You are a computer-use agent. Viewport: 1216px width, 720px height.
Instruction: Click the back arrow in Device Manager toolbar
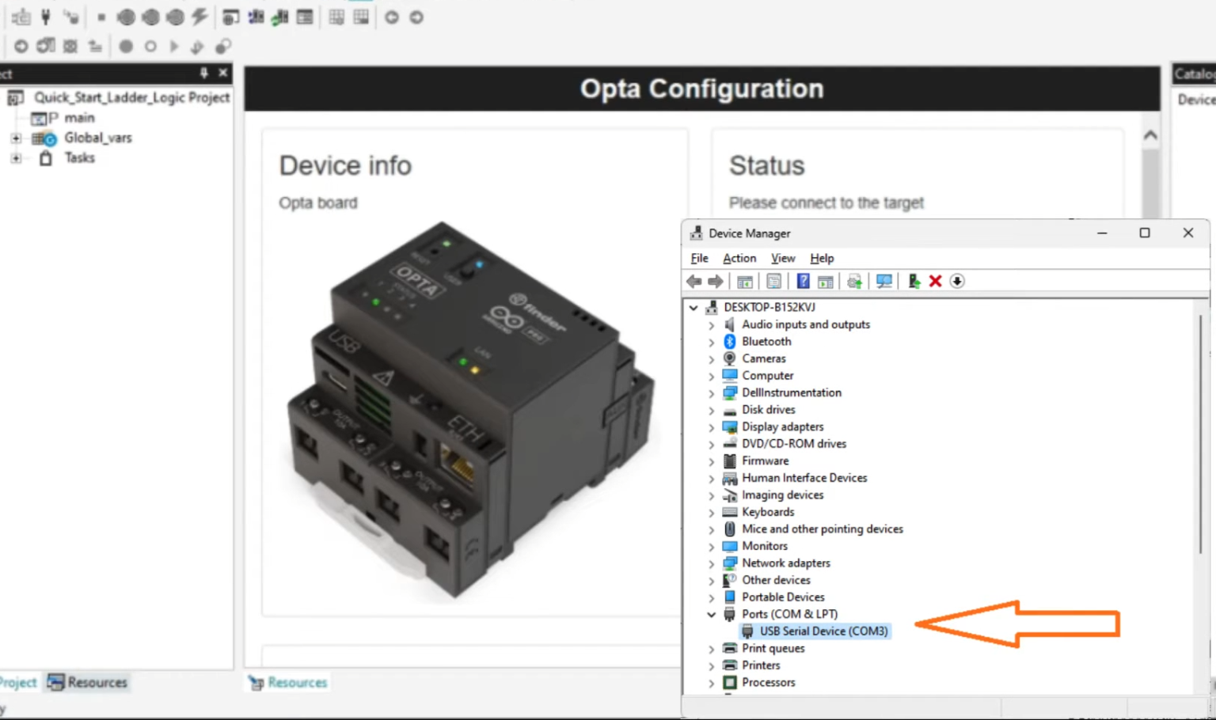[x=694, y=281]
